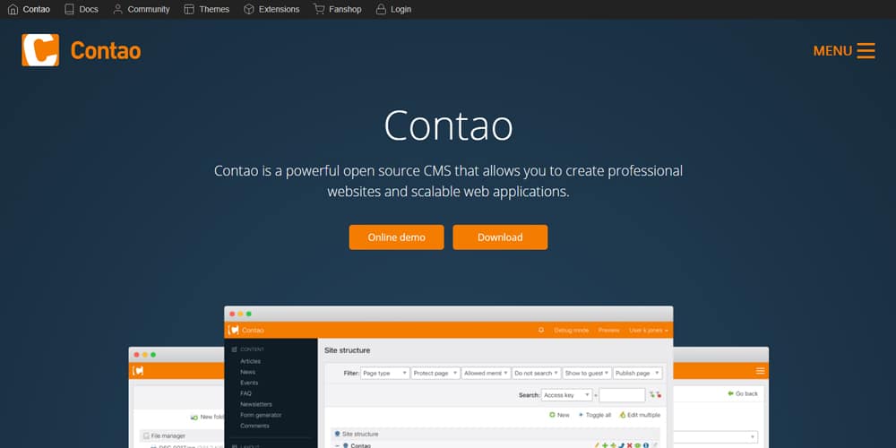Open the Fanshop link in top bar

click(x=345, y=9)
